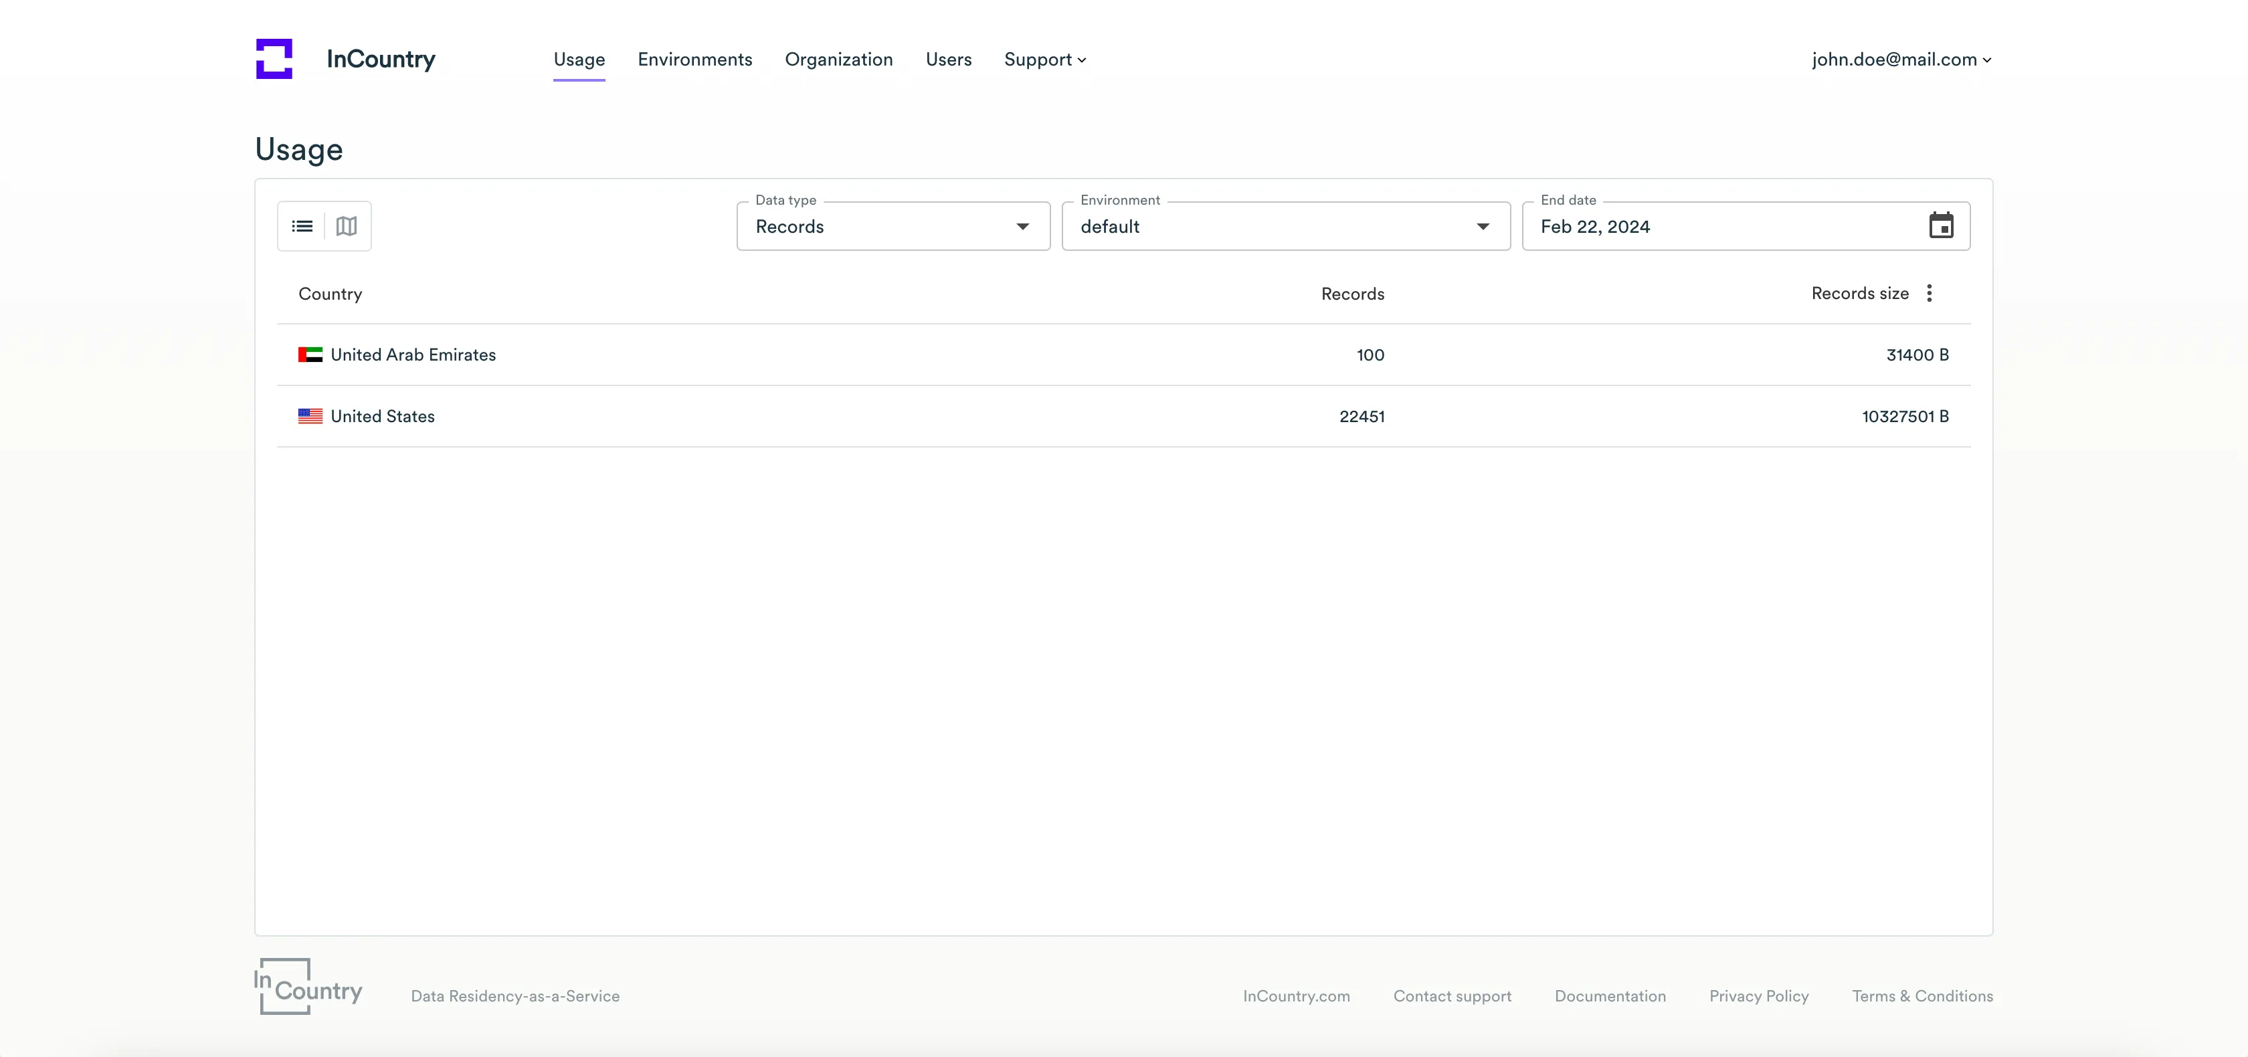The width and height of the screenshot is (2248, 1057).
Task: Click the United States flag icon
Action: [x=310, y=416]
